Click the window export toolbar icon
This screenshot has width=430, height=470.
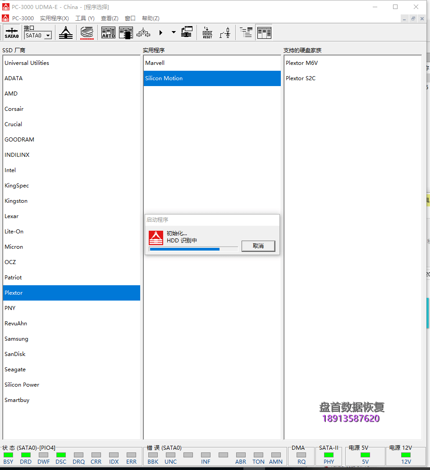187,32
